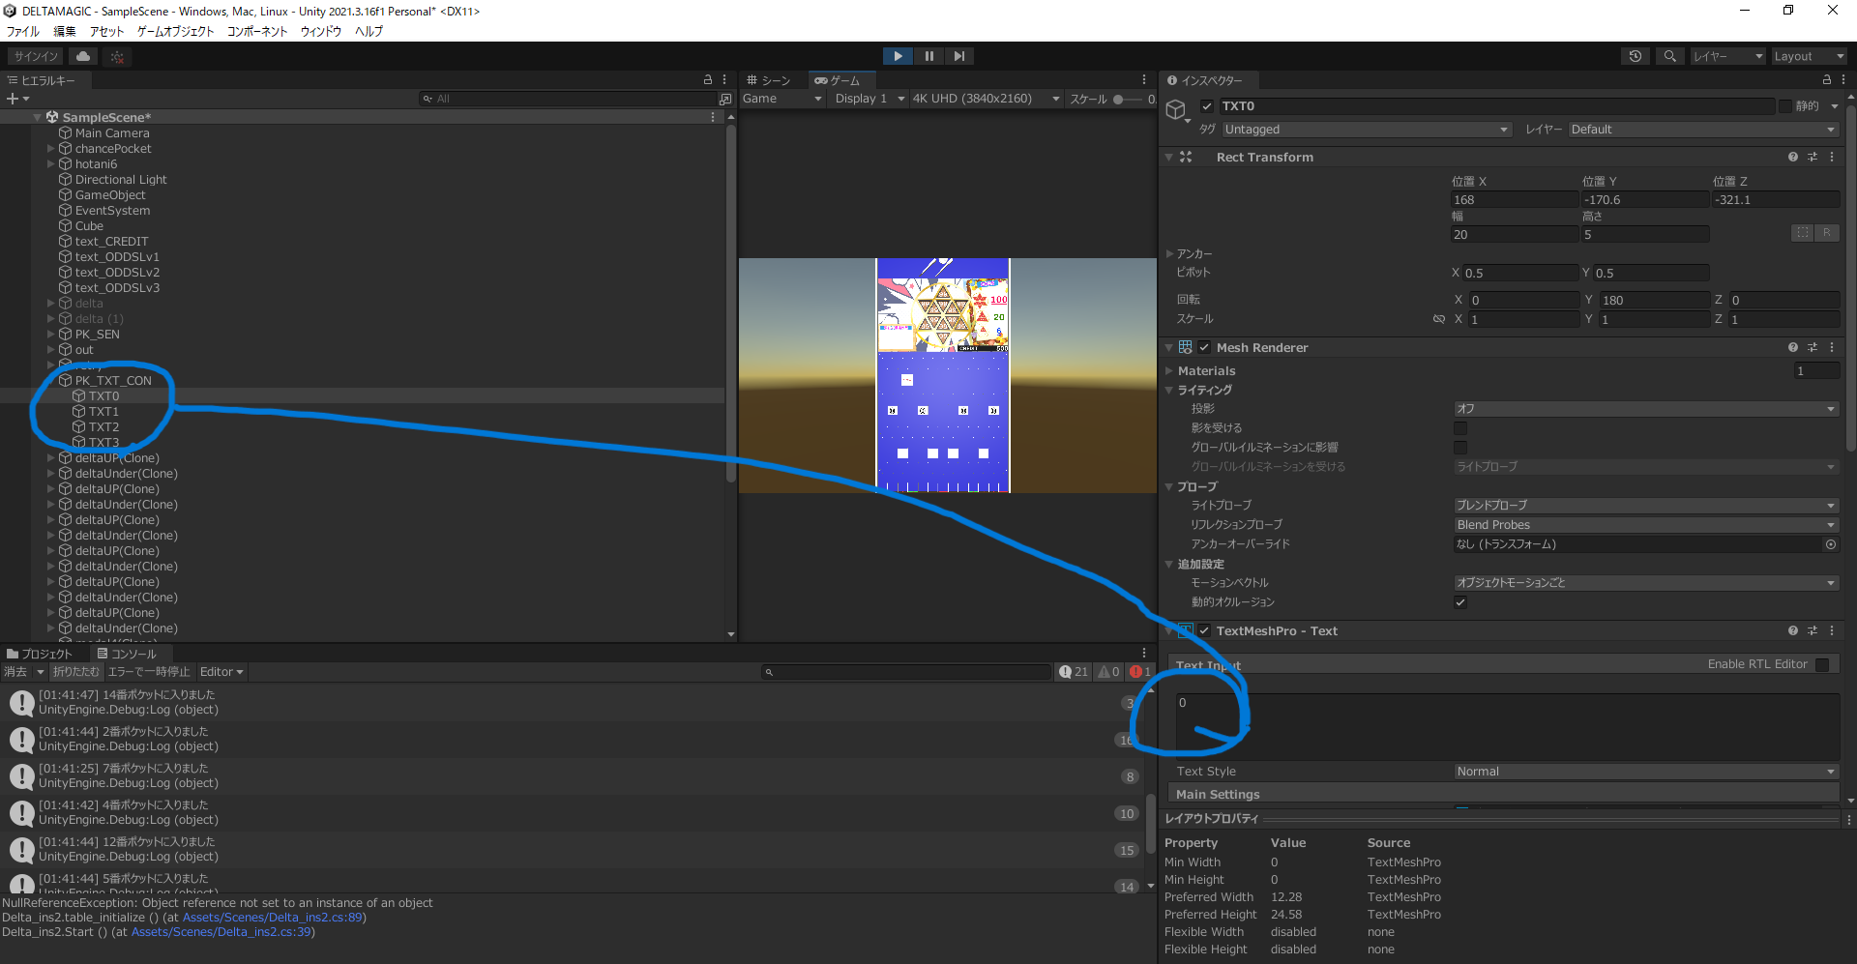Screen dimensions: 1857x964
Task: Click the console 消去 clear button
Action: pyautogui.click(x=15, y=672)
